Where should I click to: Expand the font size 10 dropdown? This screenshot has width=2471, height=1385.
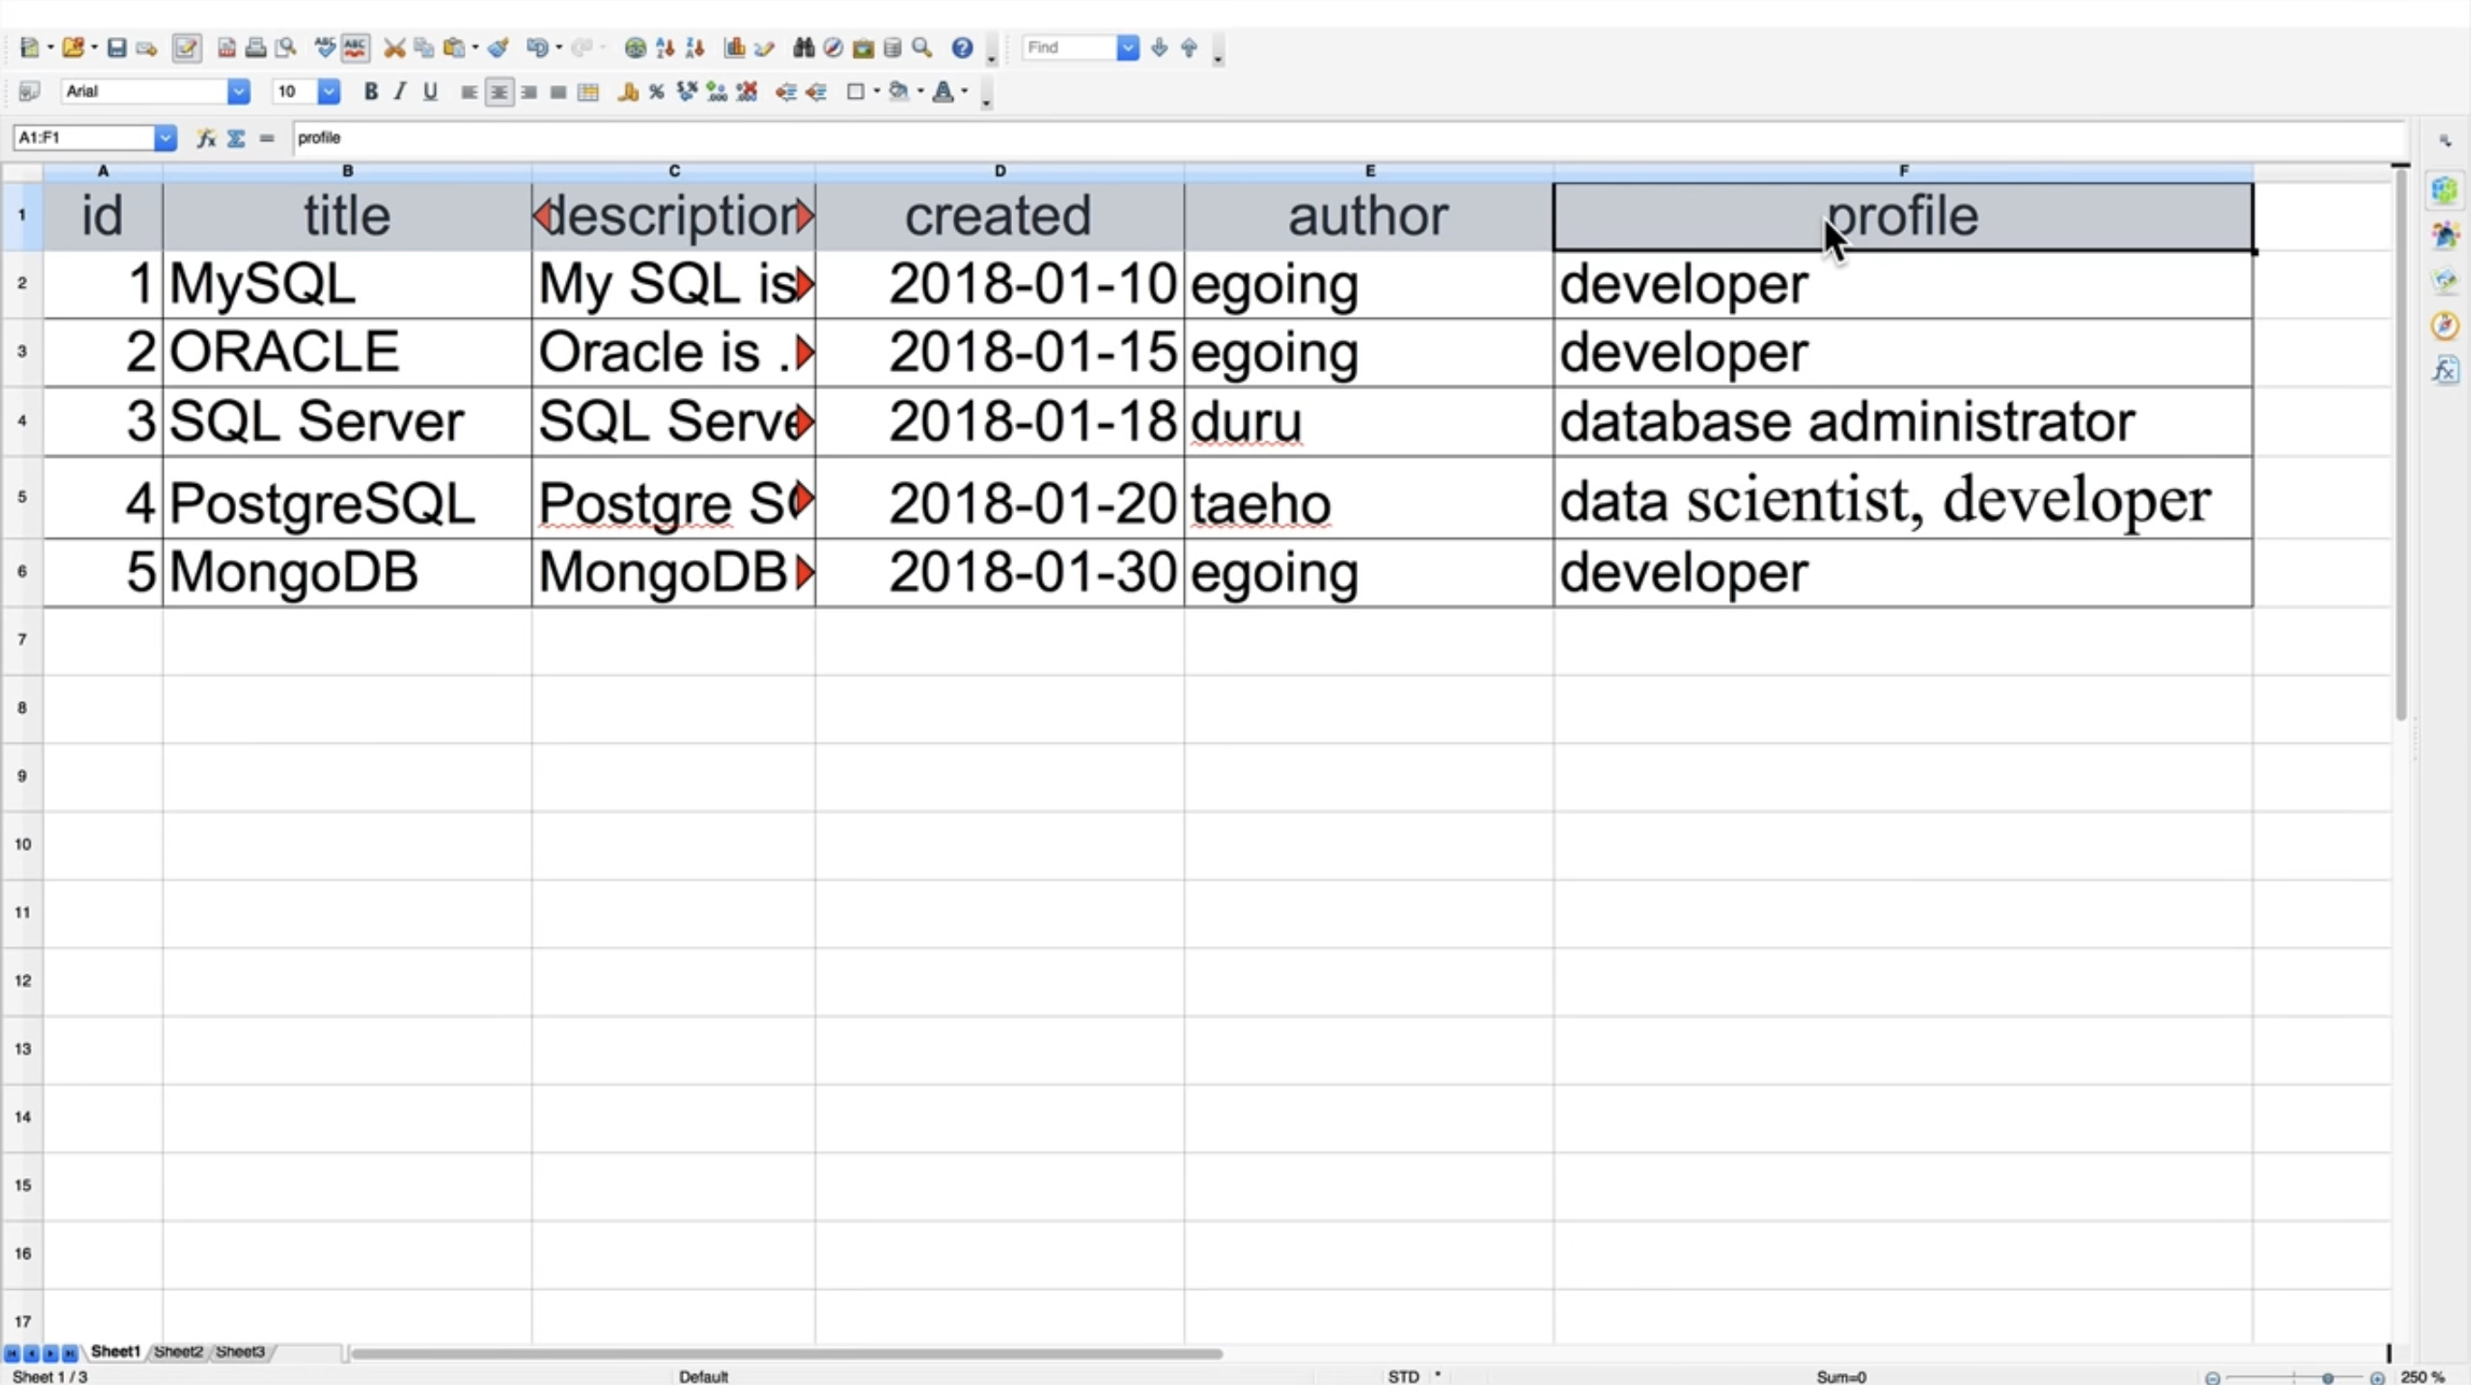pyautogui.click(x=328, y=91)
